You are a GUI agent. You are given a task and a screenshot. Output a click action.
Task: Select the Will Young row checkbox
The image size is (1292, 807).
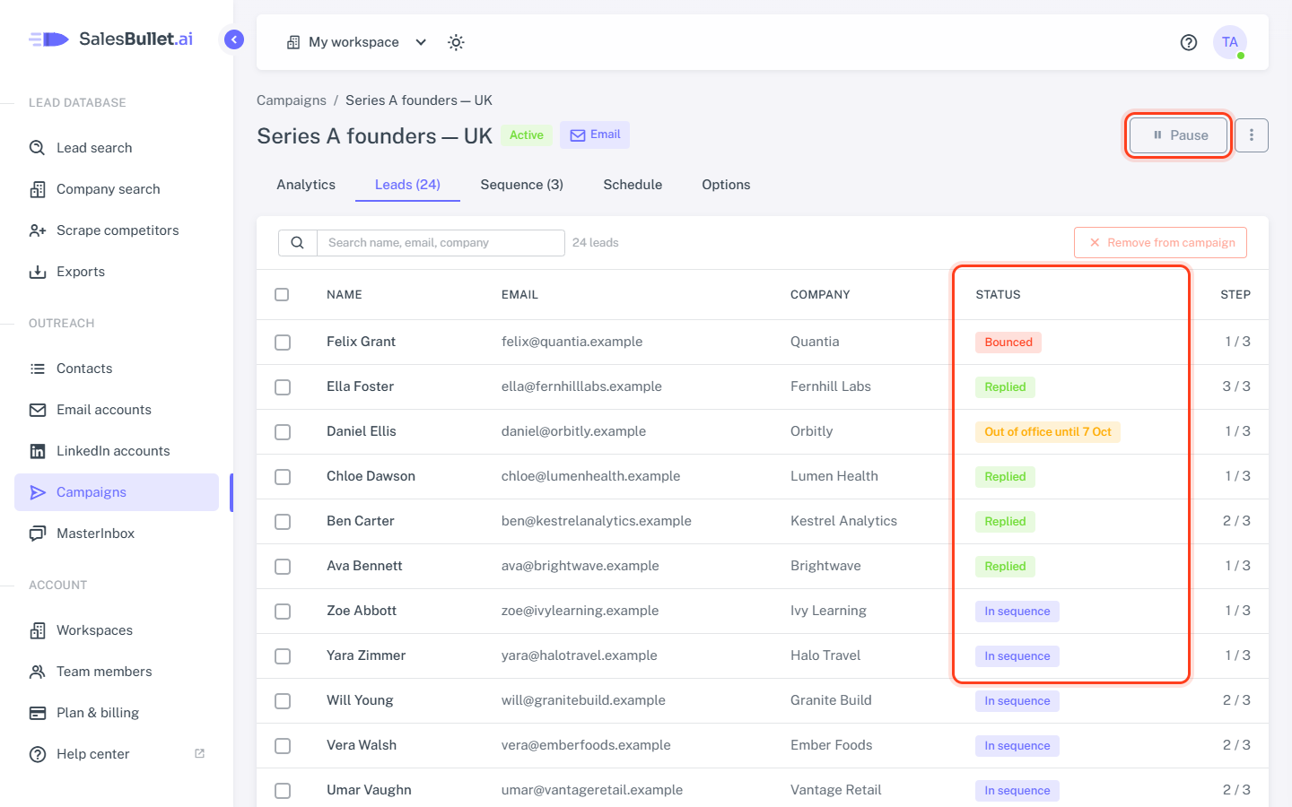tap(283, 701)
